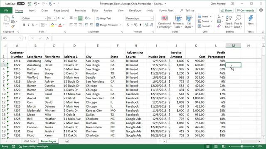Image resolution: width=266 pixels, height=149 pixels.
Task: Apply red Font Color
Action: [x=60, y=25]
